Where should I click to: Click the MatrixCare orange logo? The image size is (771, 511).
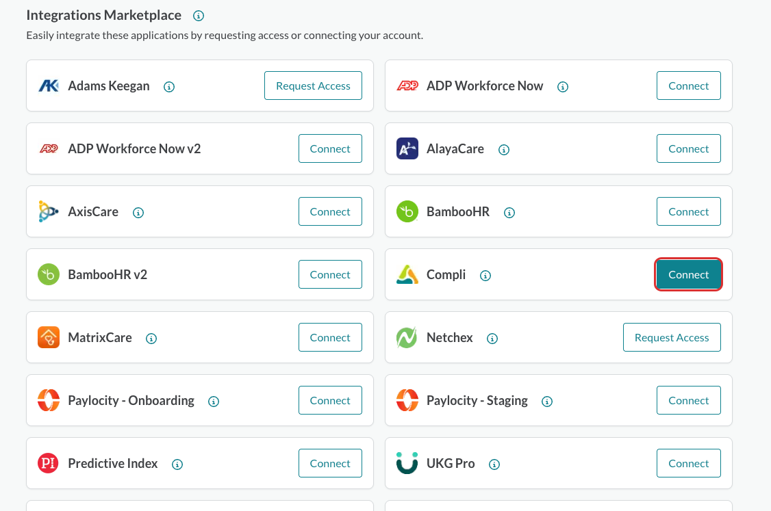click(49, 337)
